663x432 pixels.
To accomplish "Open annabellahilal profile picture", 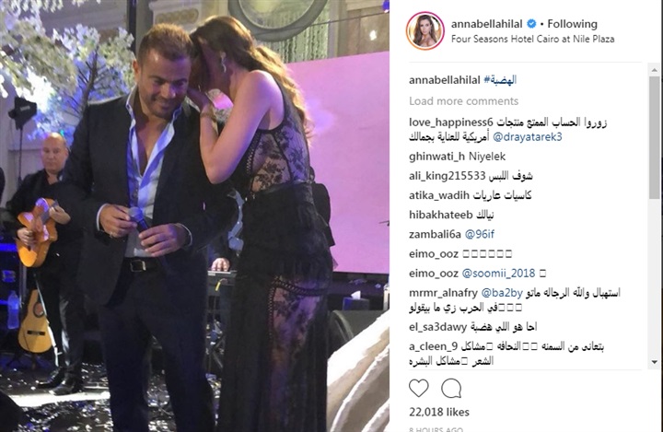I will pyautogui.click(x=425, y=31).
